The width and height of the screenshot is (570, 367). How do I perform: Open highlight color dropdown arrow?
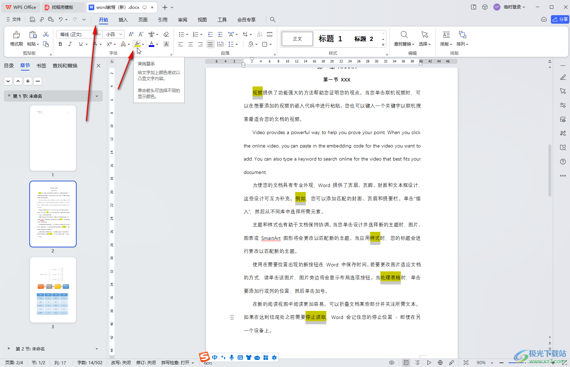pos(143,44)
